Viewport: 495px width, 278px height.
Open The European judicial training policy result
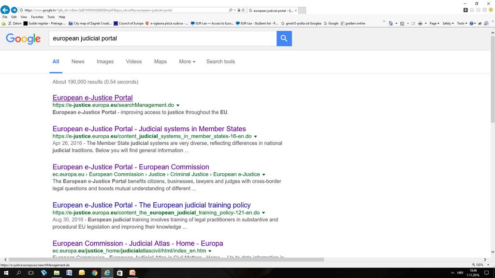click(151, 205)
